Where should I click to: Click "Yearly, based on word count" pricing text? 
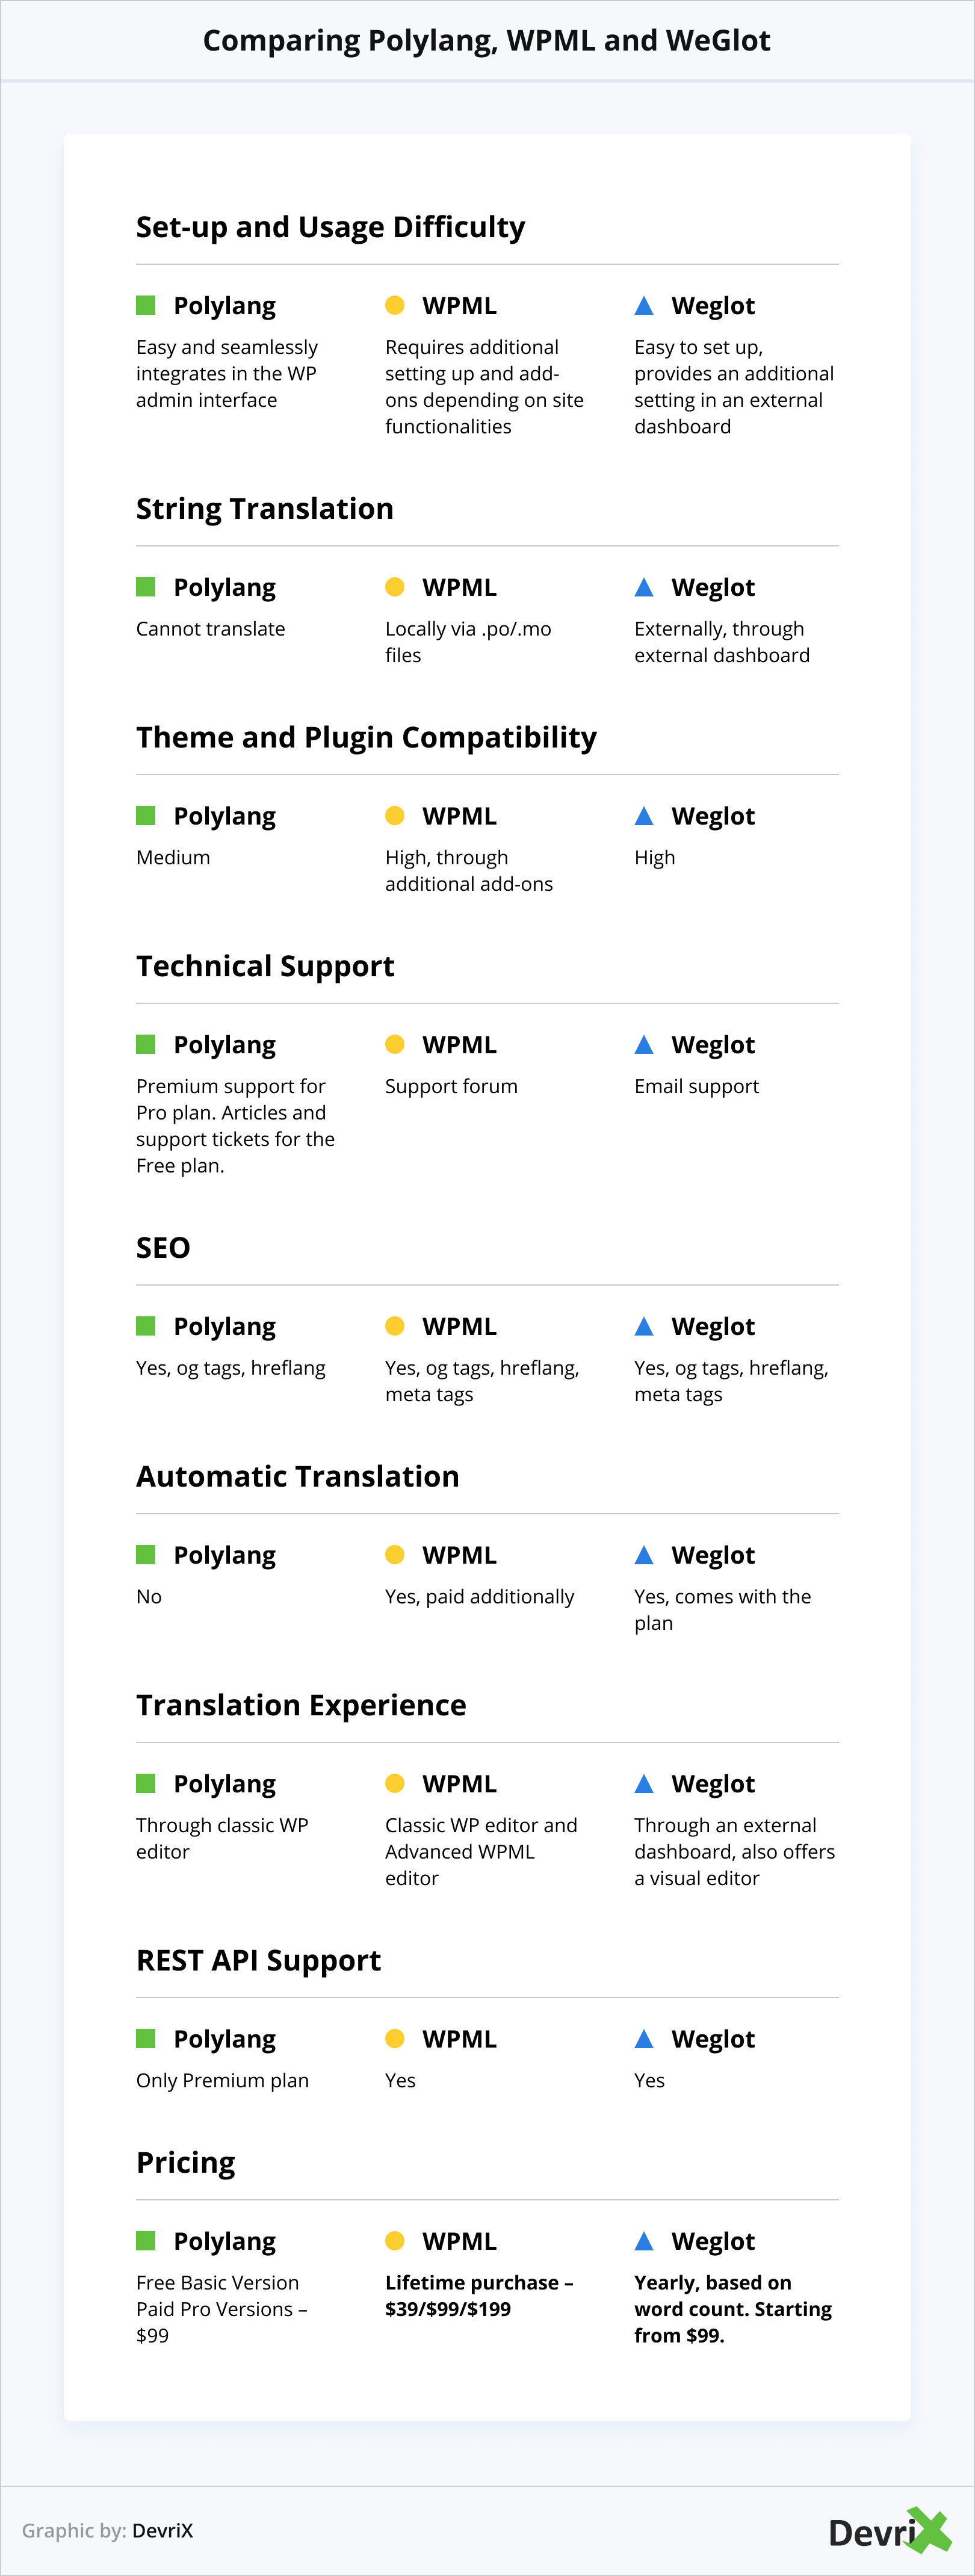tap(732, 2308)
